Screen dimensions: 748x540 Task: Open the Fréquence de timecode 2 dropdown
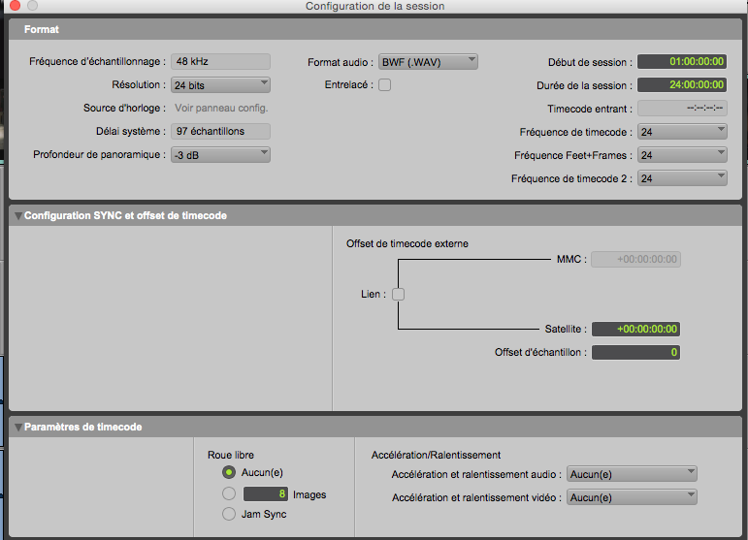(x=682, y=178)
